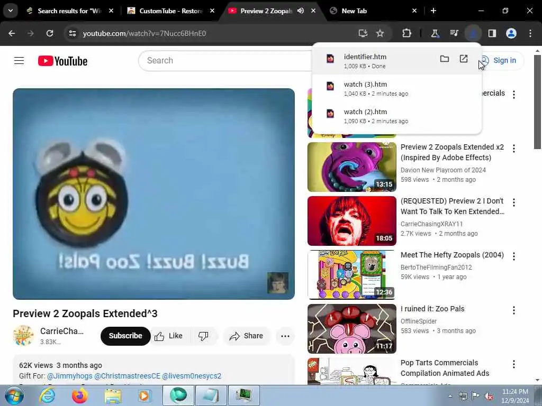
Task: Open Meet The Hefty Zoopals thumbnail
Action: 352,275
